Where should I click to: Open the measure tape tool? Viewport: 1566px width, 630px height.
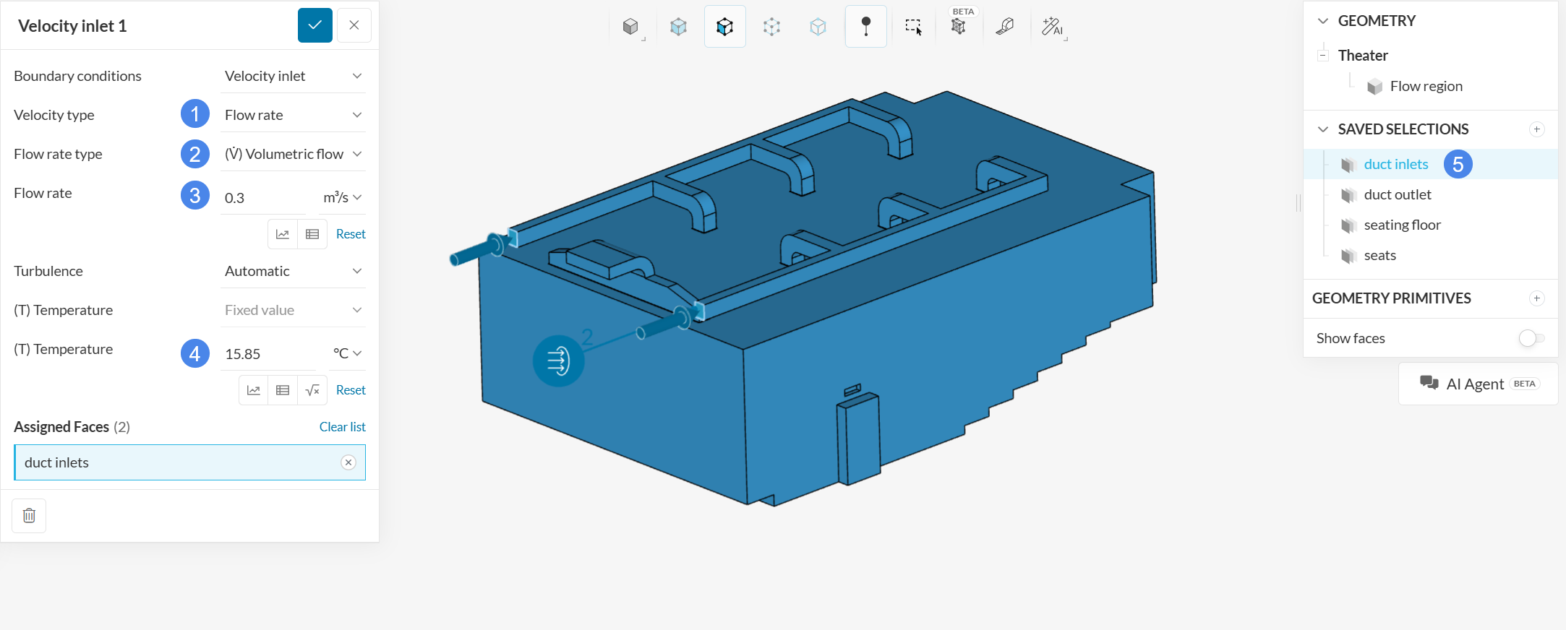pos(1004,27)
